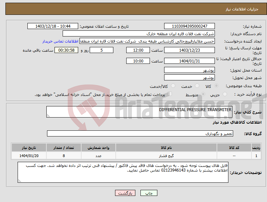This screenshot has width=267, height=202.
Task: Click the اطلاعات کالاهای مورد نیاز heading
Action: tap(237, 122)
